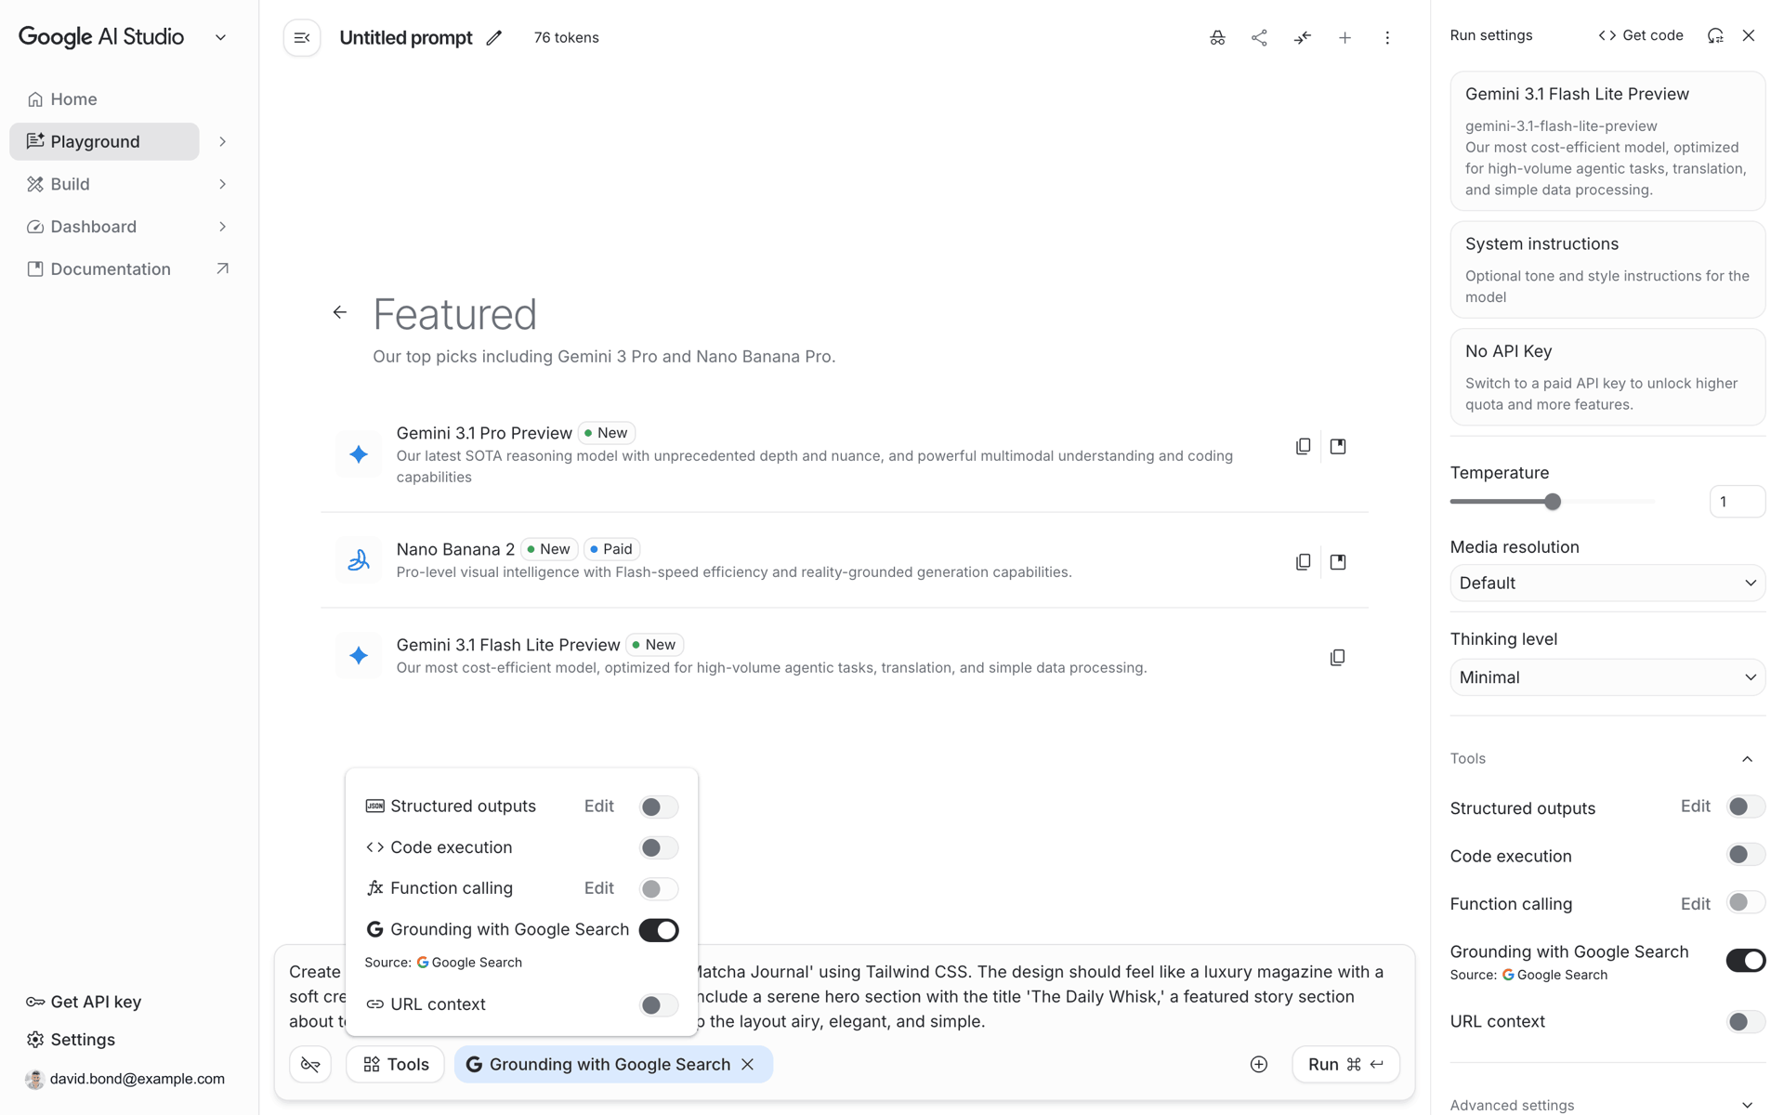Enable URL context in the popup menu

(659, 1004)
